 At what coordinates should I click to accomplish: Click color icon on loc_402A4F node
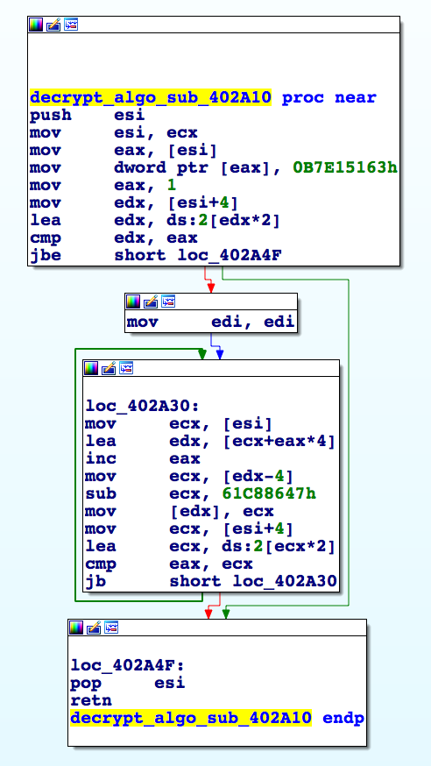click(x=76, y=628)
